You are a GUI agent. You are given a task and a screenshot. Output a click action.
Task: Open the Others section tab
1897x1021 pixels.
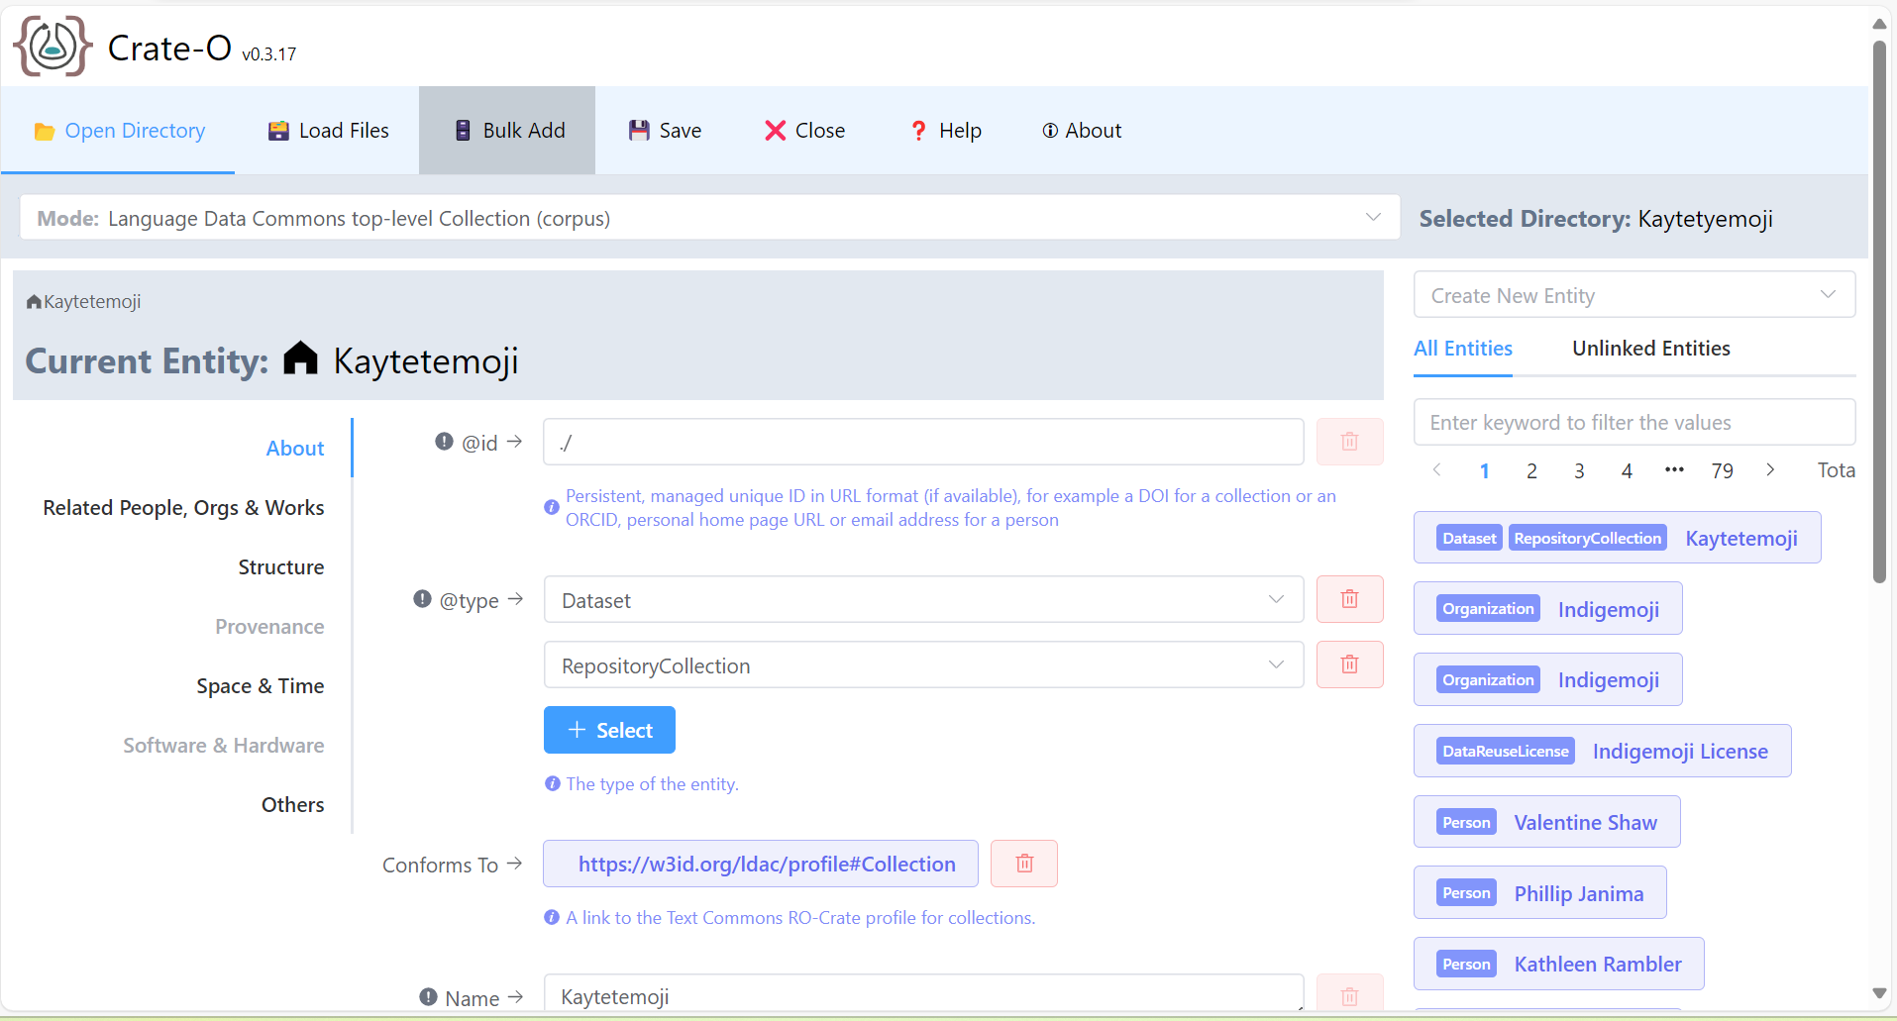292,805
